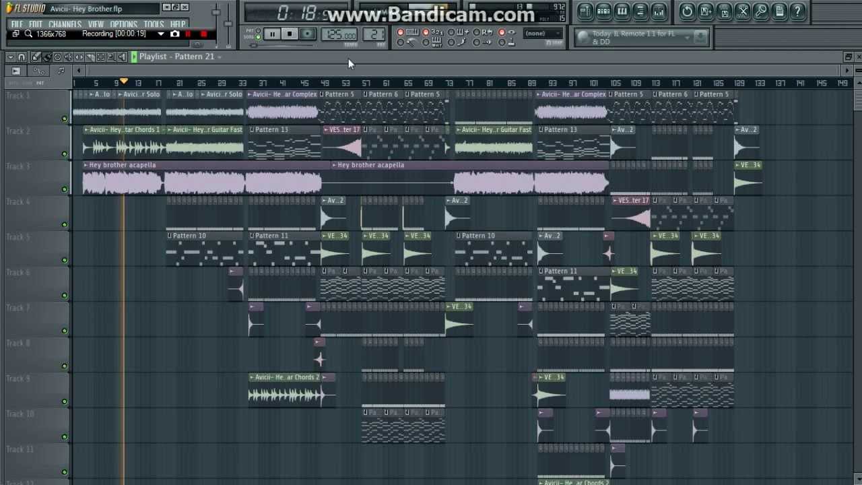Viewport: 862px width, 485px height.
Task: Pause playback with the transport pause button
Action: click(x=272, y=34)
